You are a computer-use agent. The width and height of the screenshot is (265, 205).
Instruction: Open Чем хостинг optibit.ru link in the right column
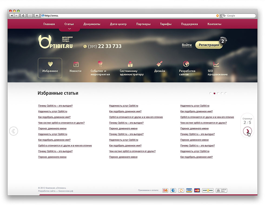203,123
